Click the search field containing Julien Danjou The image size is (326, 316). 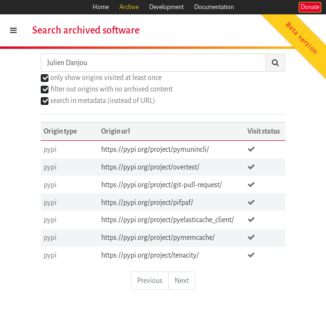coord(153,63)
